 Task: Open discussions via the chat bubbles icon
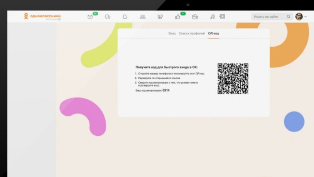[x=108, y=17]
